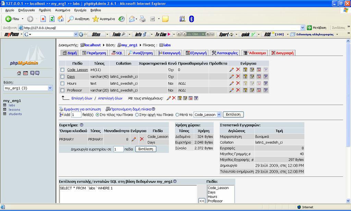Viewport: 351px width, 211px height.
Task: Open the address bar URL dropdown
Action: [x=302, y=28]
